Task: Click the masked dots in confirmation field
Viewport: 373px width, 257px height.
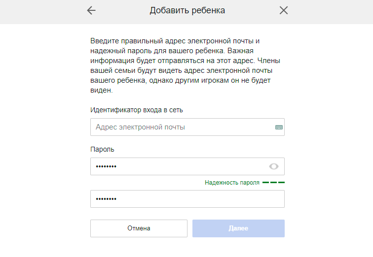Action: point(106,199)
